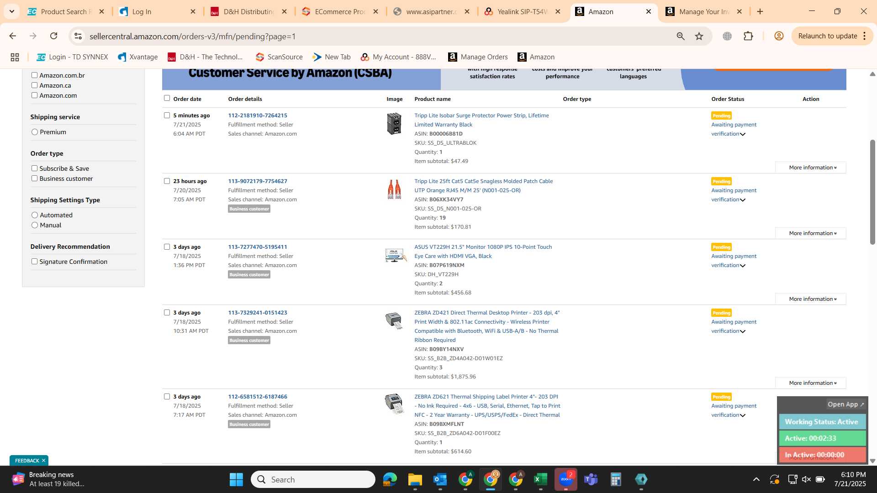Check Subscribe & Save order type

coord(34,168)
